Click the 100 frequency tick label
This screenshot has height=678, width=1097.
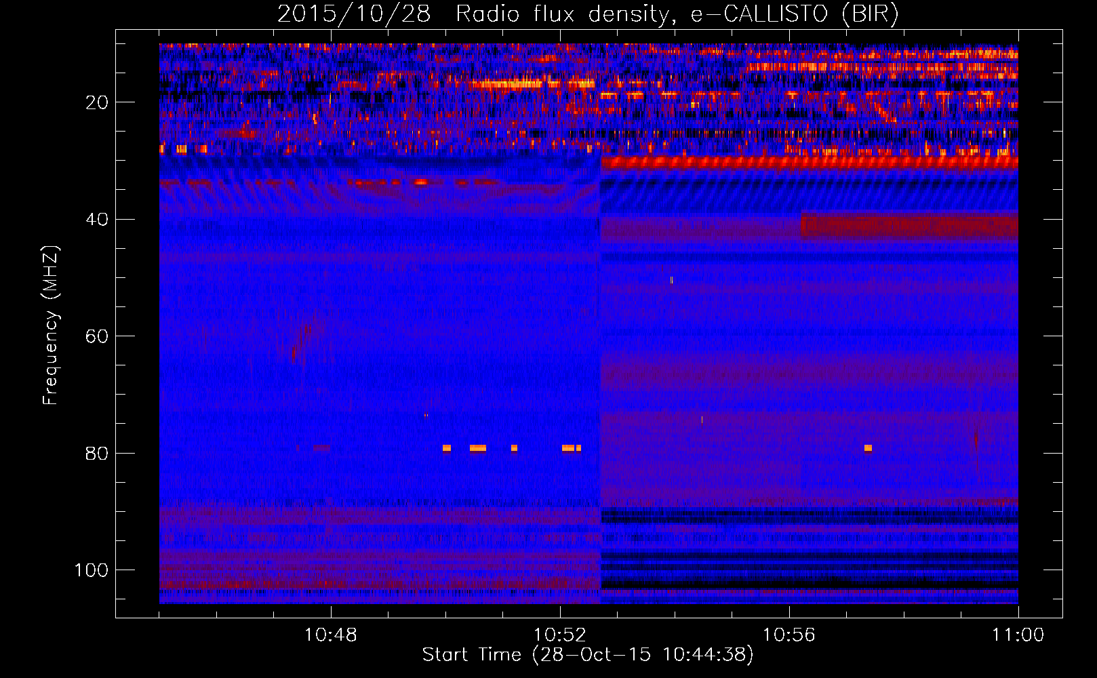pos(92,570)
